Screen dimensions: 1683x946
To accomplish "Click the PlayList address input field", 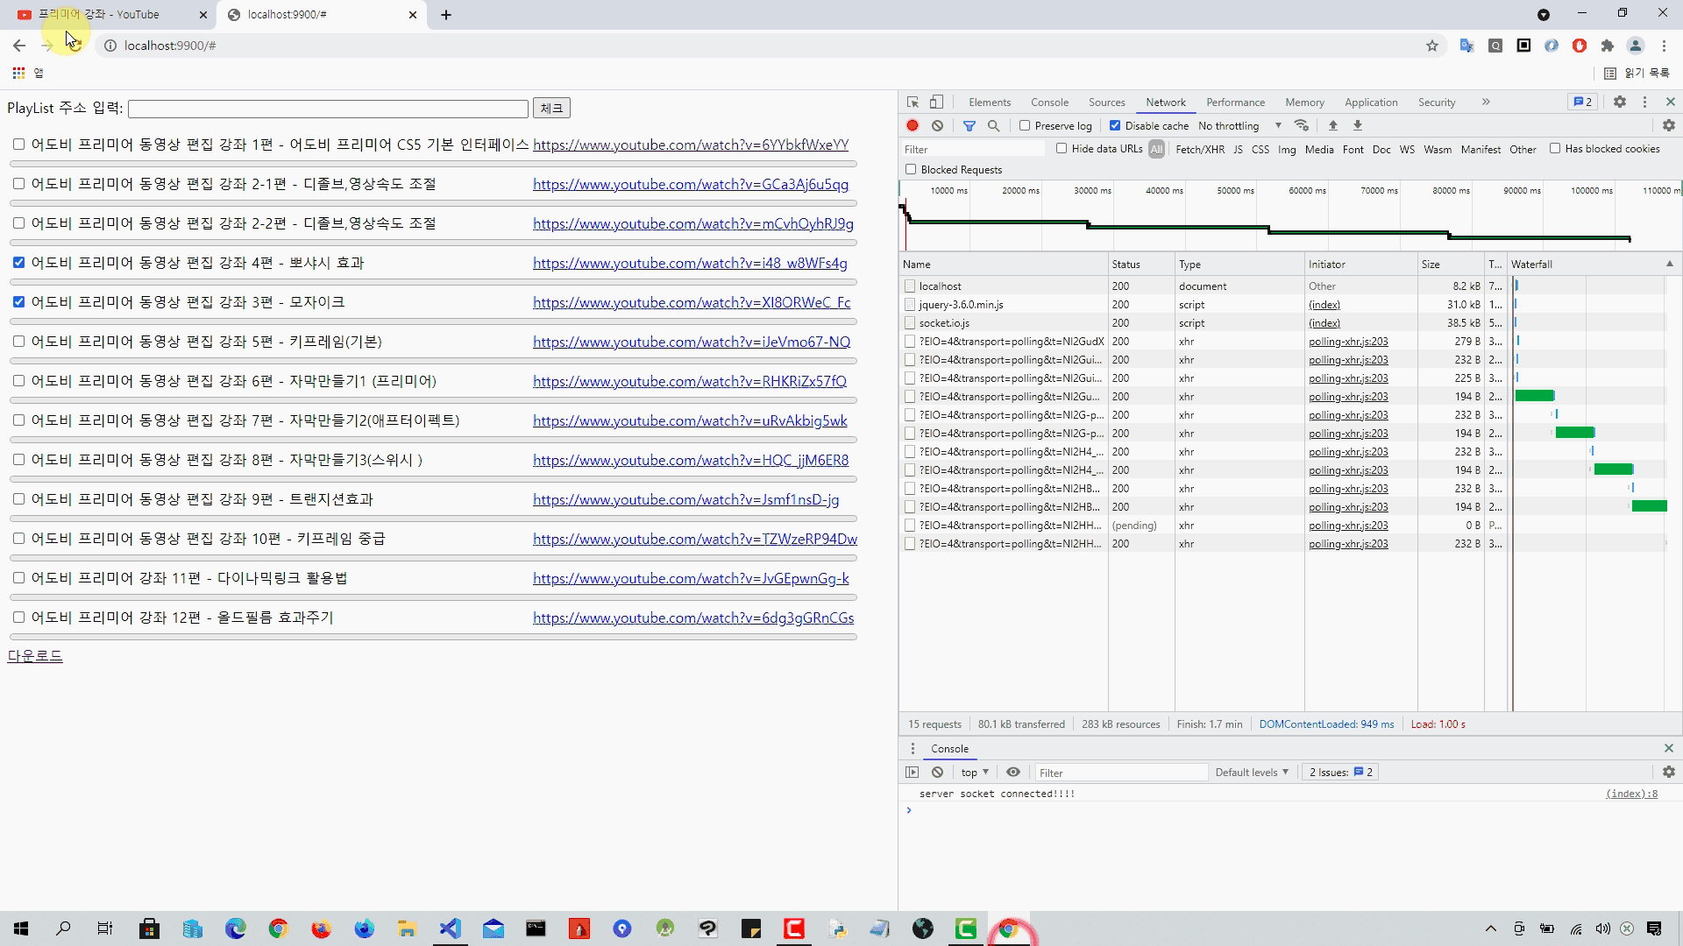I will [328, 109].
